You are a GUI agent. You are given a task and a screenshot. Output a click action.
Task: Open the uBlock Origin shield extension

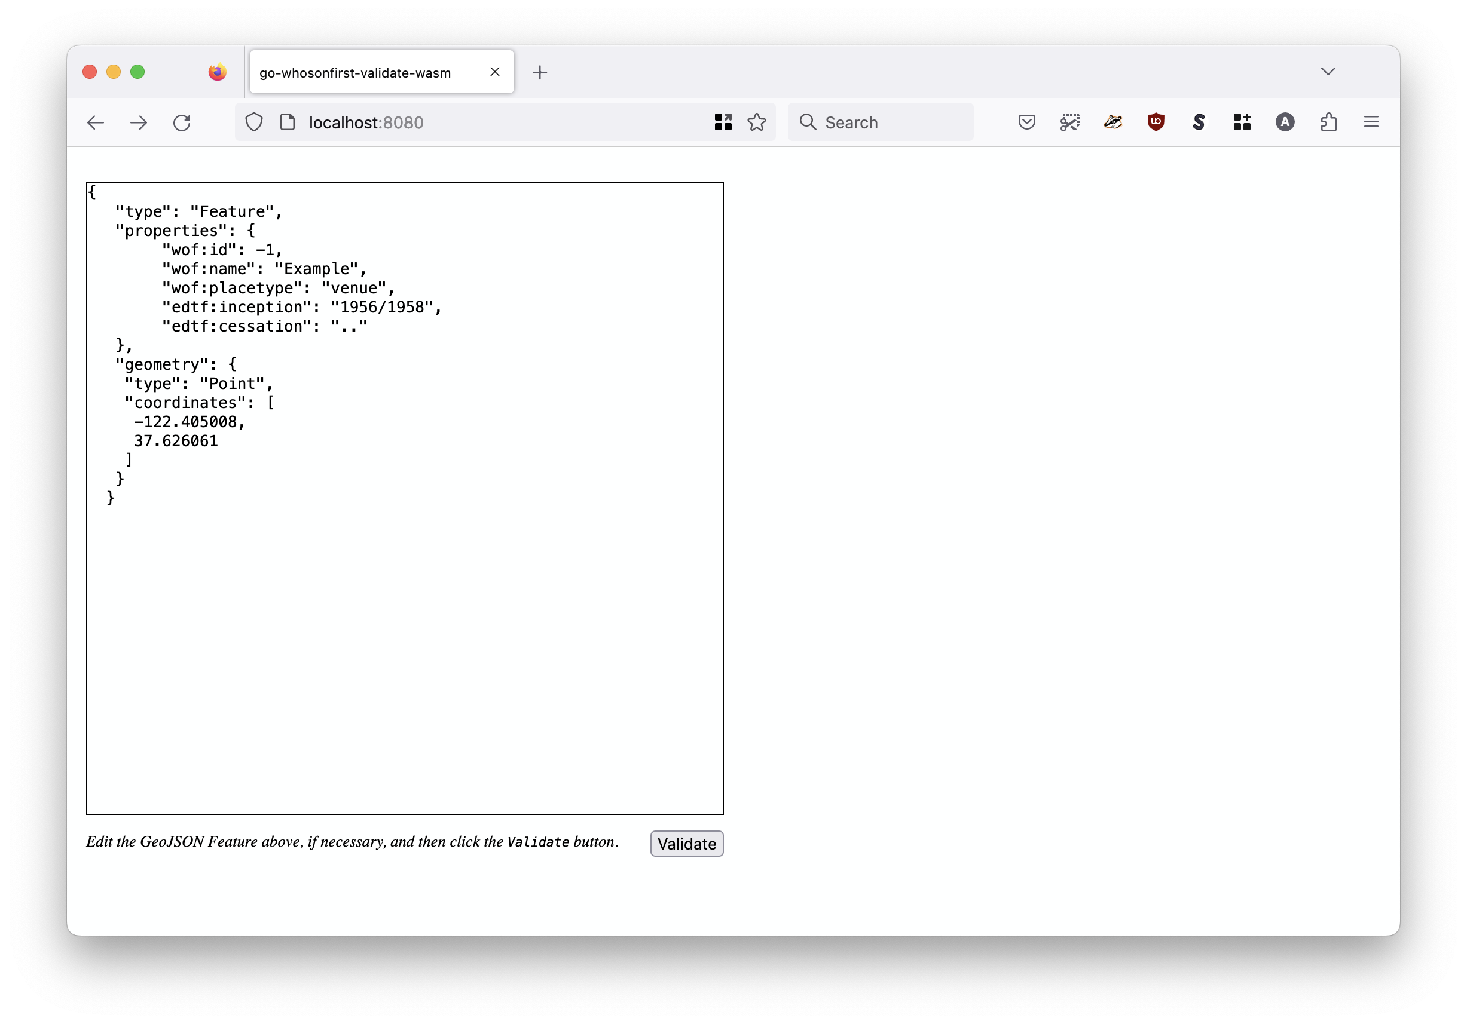(1156, 122)
